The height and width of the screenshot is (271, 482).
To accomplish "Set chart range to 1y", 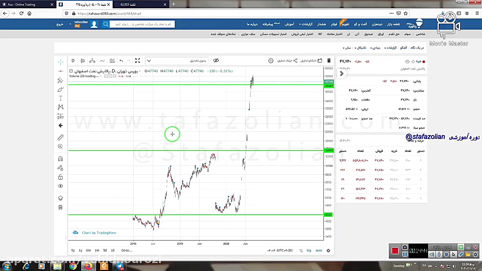I will click(x=80, y=250).
